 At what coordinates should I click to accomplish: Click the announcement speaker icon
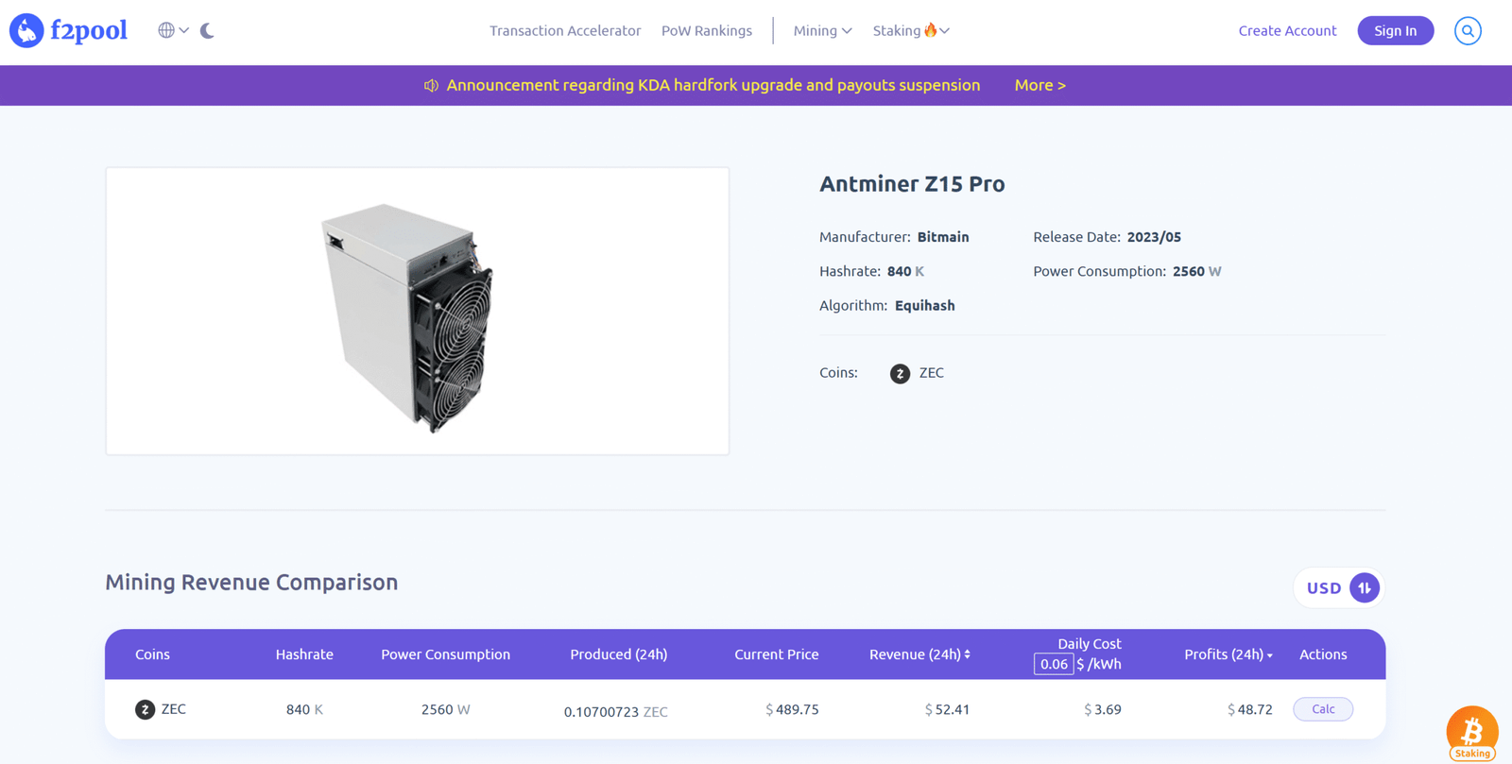coord(431,85)
